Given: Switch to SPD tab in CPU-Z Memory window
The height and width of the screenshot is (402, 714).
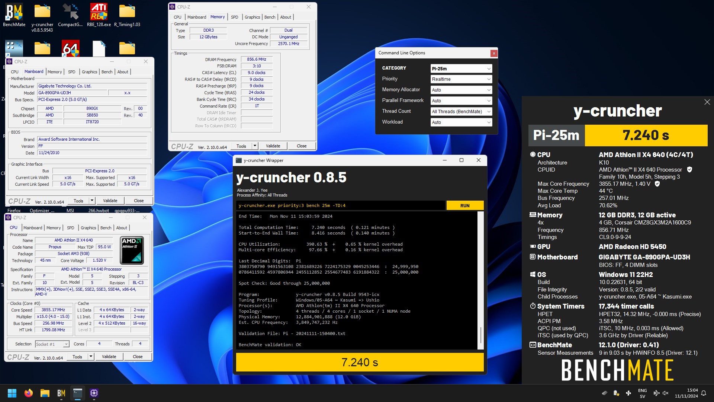Looking at the screenshot, I should (x=234, y=17).
